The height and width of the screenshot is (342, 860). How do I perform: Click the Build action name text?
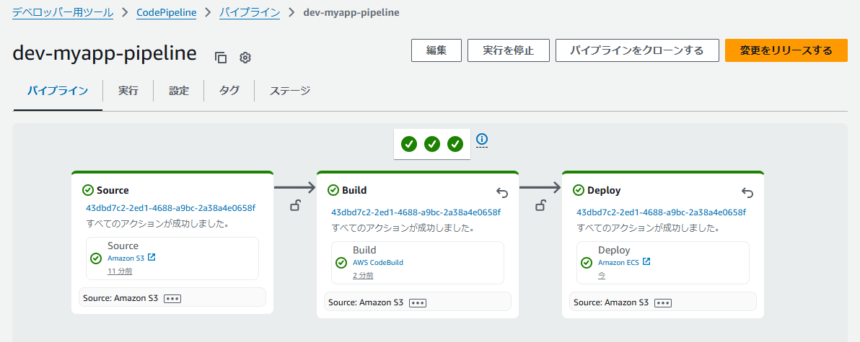(x=364, y=250)
